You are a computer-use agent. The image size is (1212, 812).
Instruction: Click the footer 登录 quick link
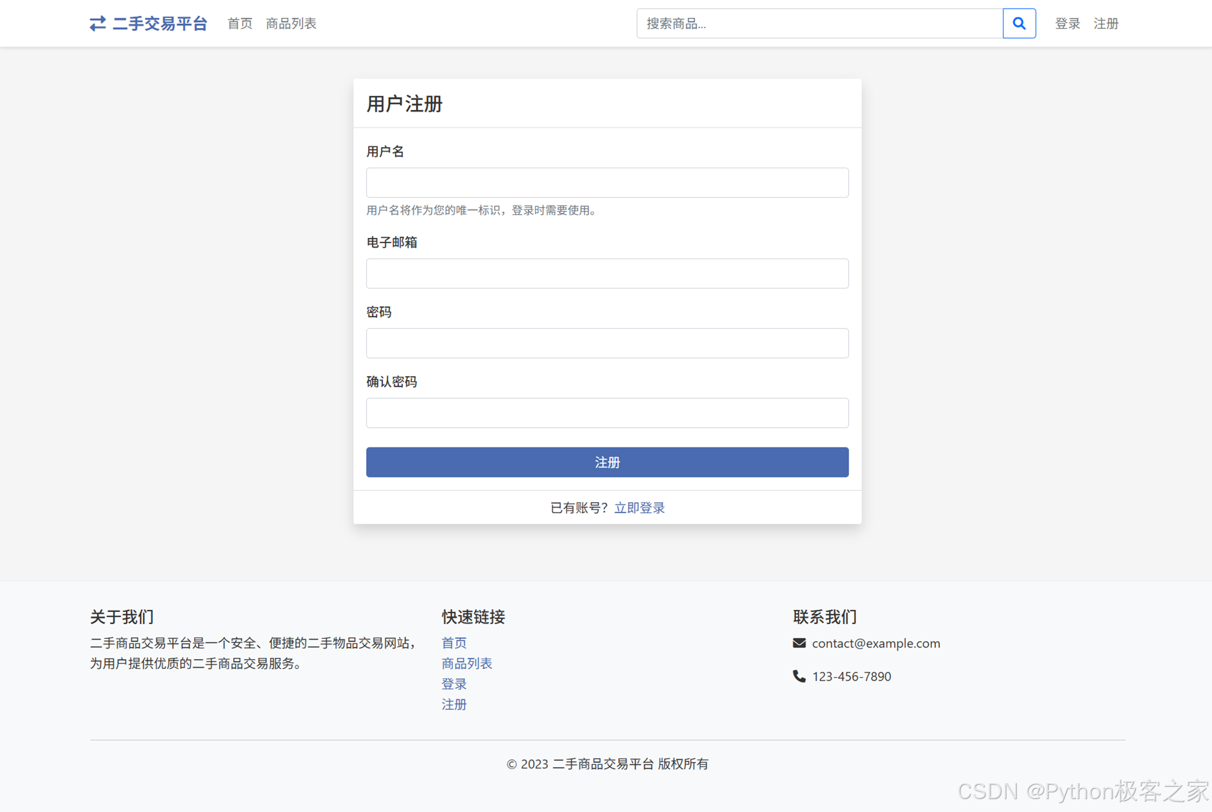click(x=454, y=684)
